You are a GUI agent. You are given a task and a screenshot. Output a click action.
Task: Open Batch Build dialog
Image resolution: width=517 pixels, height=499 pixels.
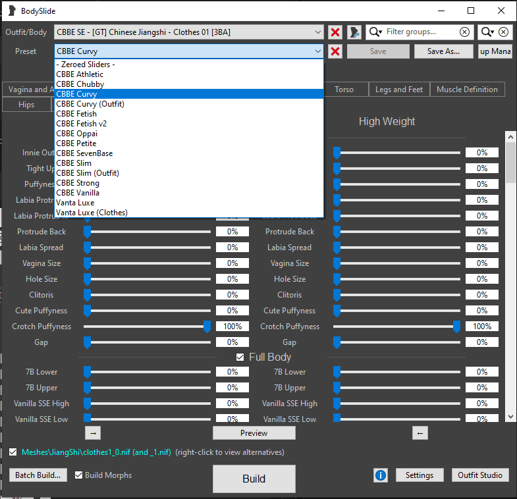click(x=38, y=475)
